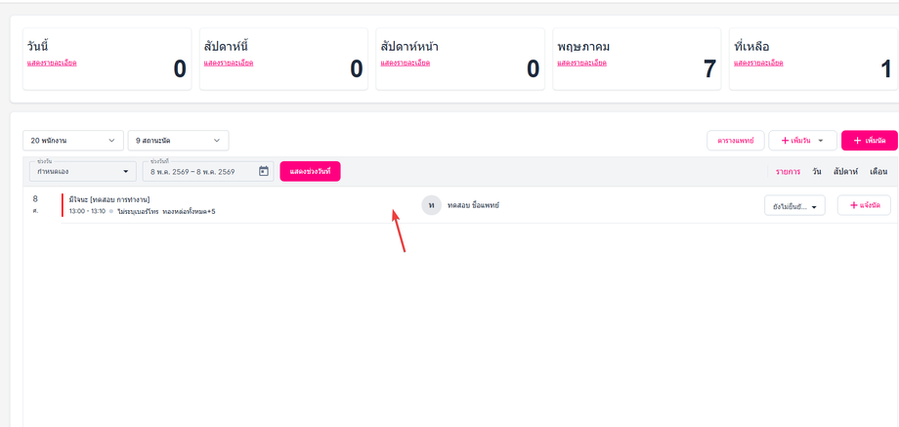The image size is (899, 427).
Task: Open the ยังไม่ยืนยัน status dropdown
Action: click(794, 206)
